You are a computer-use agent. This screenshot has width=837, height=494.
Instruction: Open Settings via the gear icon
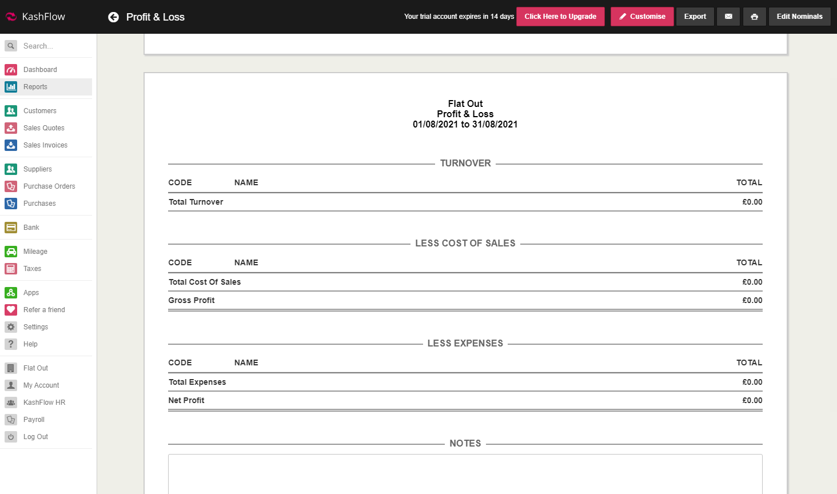[x=11, y=327]
